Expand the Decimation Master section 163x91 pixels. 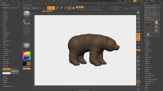pyautogui.click(x=8, y=86)
